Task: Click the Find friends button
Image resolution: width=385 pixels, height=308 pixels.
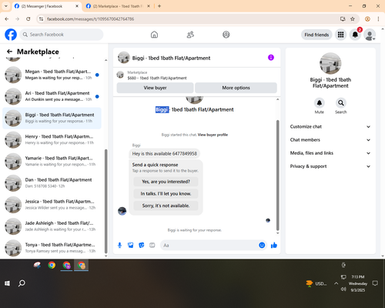Action: [316, 35]
